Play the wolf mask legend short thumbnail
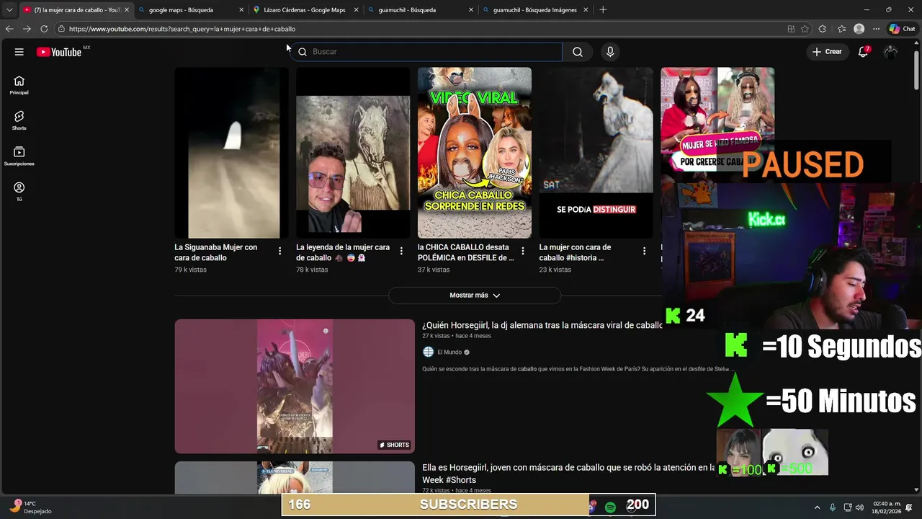922x519 pixels. pyautogui.click(x=353, y=153)
